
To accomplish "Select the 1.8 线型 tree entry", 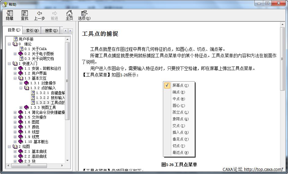I will 32,132.
